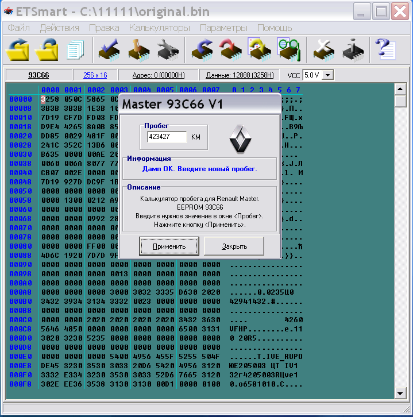Click the Применить button
Image resolution: width=413 pixels, height=417 pixels.
pos(169,246)
